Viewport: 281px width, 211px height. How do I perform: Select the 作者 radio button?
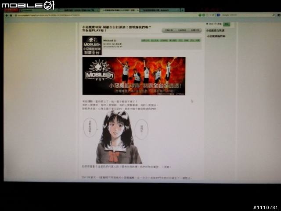[x=216, y=24]
